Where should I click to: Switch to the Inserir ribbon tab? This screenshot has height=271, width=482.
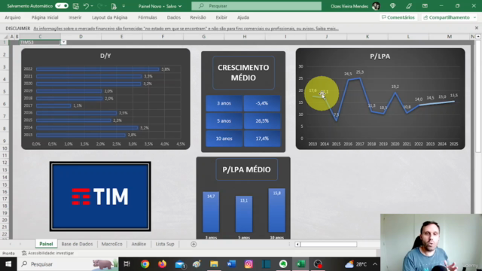coord(75,17)
